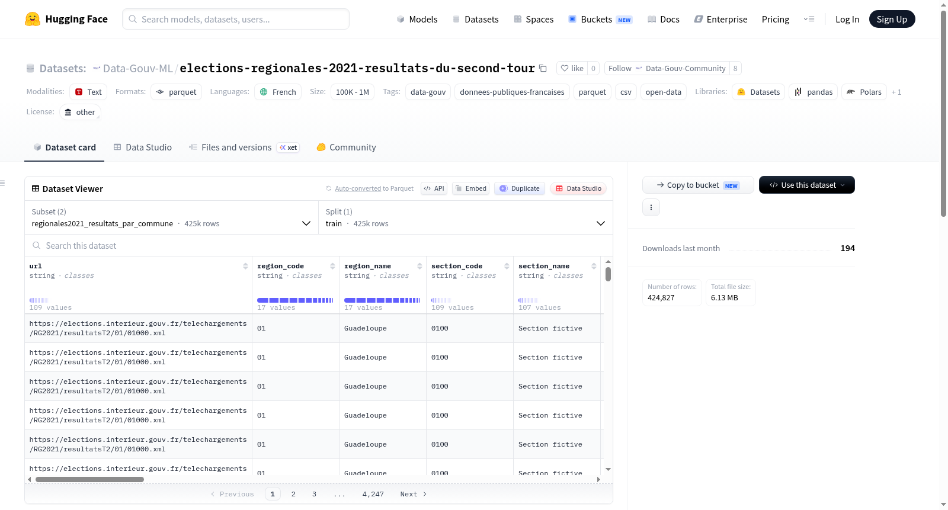Image resolution: width=948 pixels, height=510 pixels.
Task: Expand the Subset selector
Action: [171, 217]
